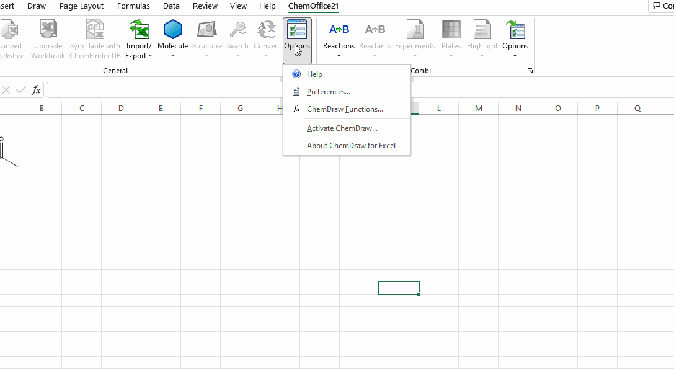Click the selected cell with green border
The image size is (674, 369).
click(x=399, y=288)
